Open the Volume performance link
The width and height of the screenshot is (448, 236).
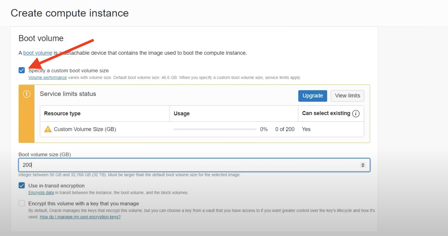(x=47, y=77)
